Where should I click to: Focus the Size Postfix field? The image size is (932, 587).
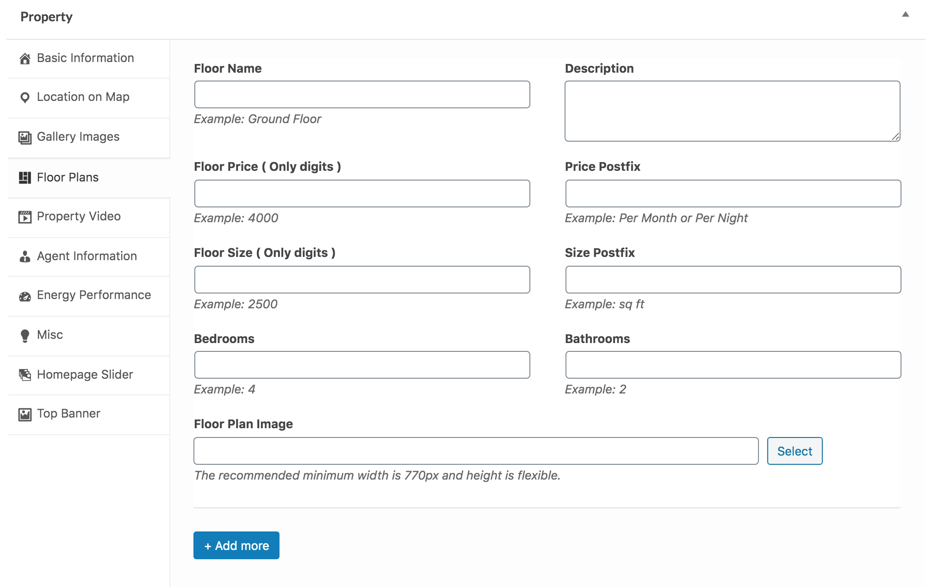(733, 280)
